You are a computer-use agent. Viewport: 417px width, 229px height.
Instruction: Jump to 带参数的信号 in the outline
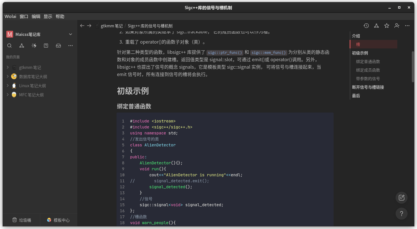tap(368, 79)
